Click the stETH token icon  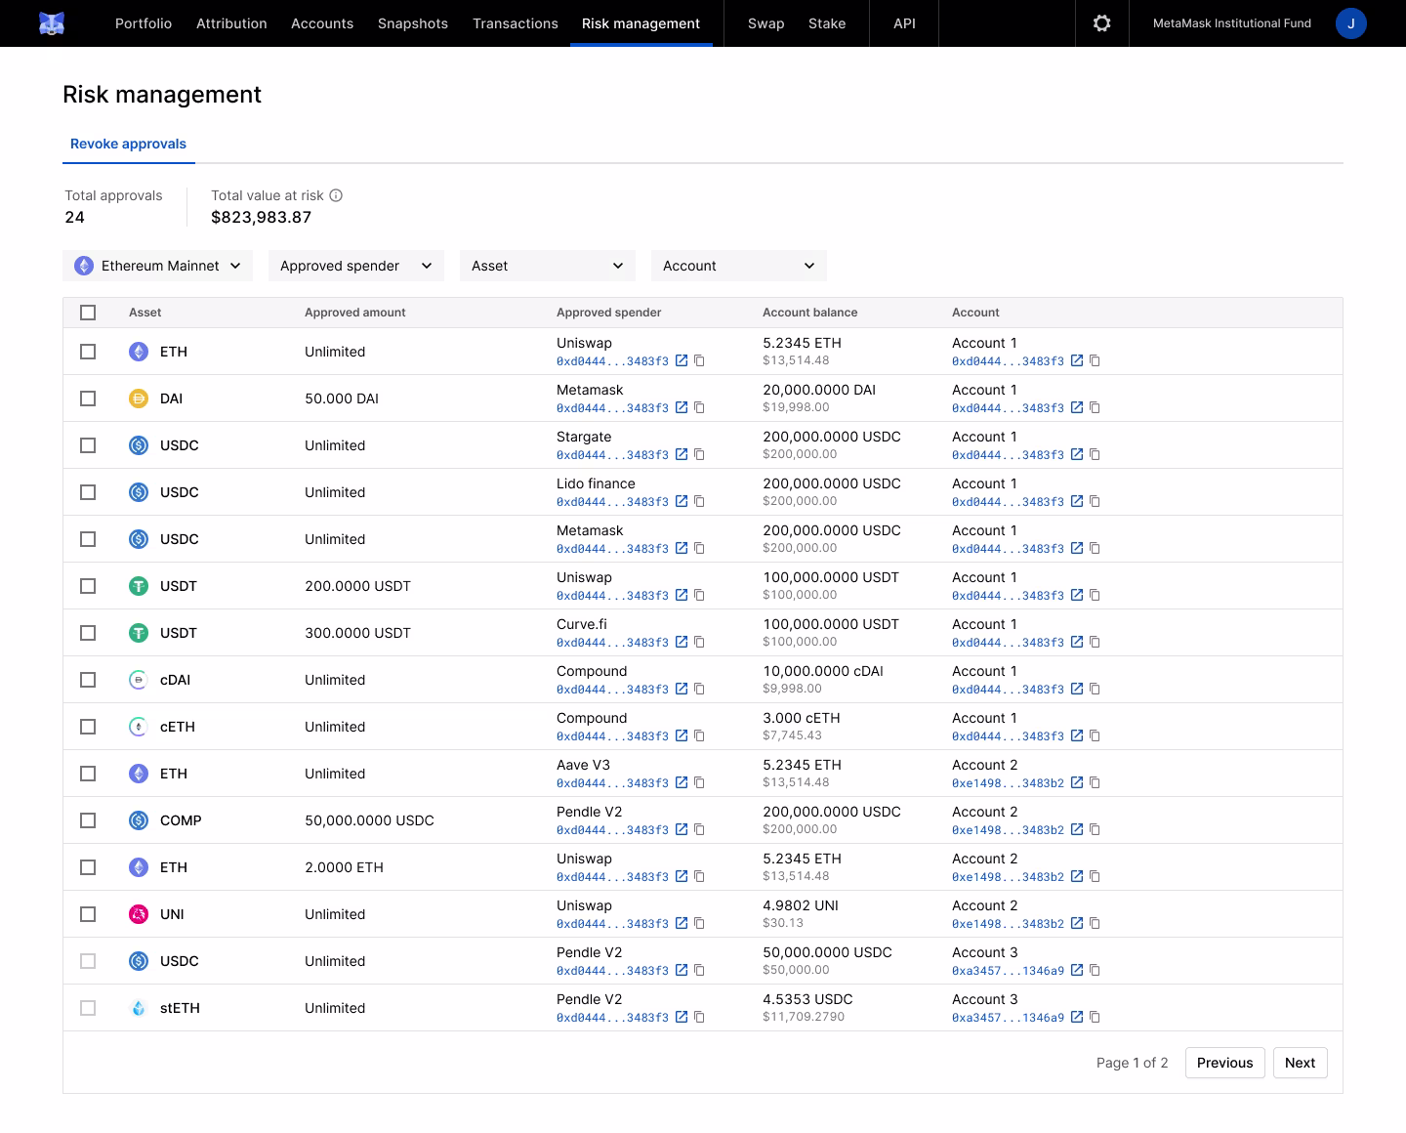(x=139, y=1008)
